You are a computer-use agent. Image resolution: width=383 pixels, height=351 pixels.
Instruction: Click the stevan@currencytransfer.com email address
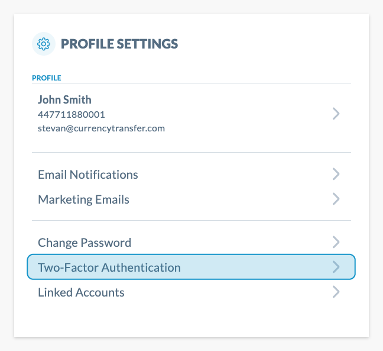pos(101,128)
